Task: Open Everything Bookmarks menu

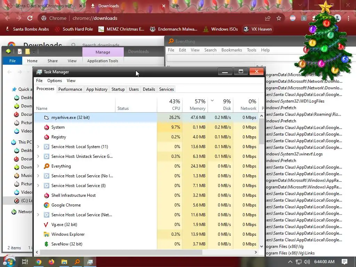Action: (232, 50)
